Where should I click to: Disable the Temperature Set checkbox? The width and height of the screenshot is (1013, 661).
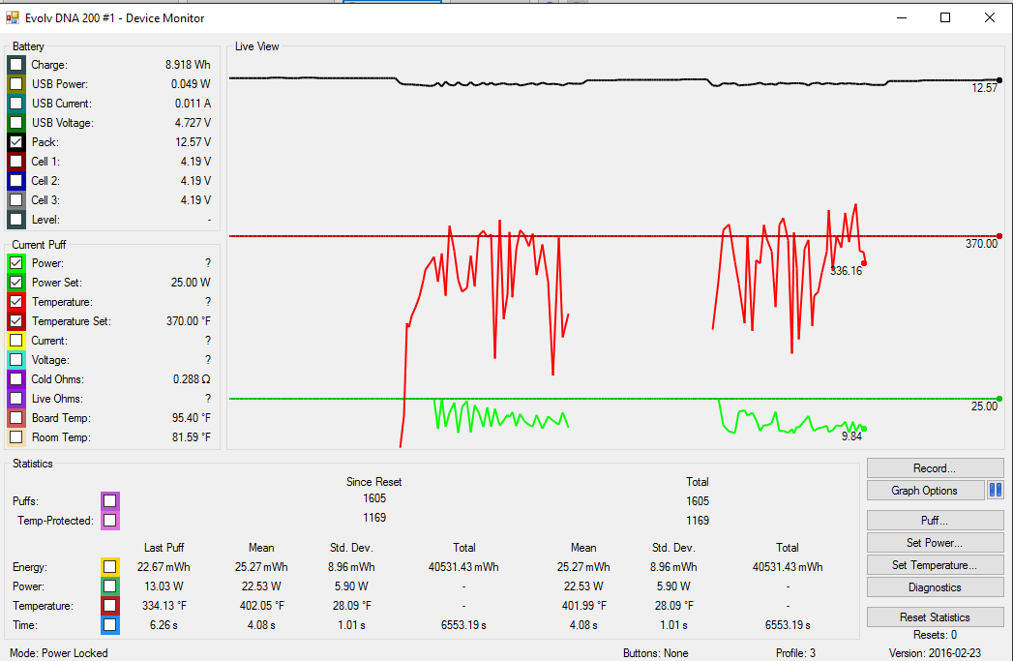(16, 321)
